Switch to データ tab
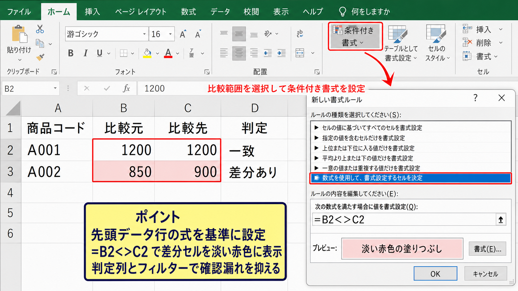 (x=220, y=12)
